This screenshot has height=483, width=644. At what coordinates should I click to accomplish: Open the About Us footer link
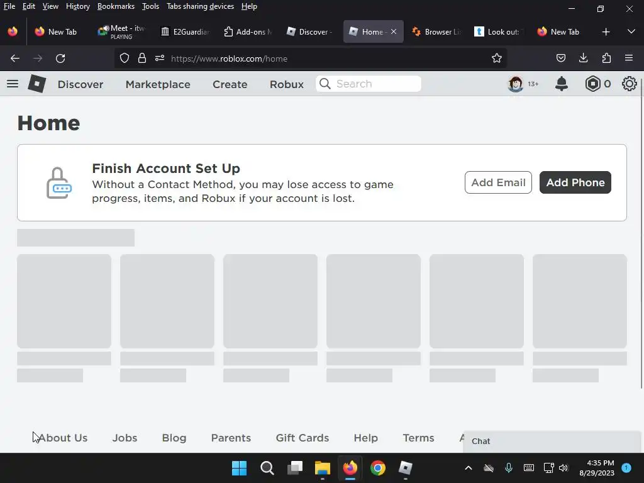click(x=63, y=438)
